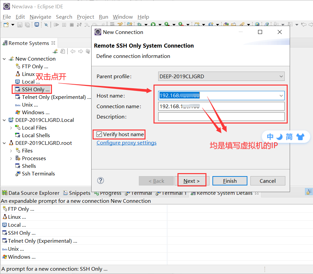Image resolution: width=313 pixels, height=274 pixels.
Task: Open the File menu
Action: [7, 17]
